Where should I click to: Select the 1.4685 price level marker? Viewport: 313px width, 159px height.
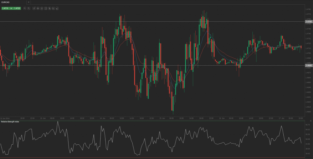coord(308,65)
